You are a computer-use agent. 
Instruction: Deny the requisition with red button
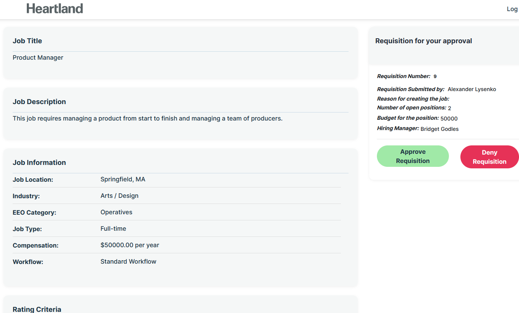coord(489,157)
